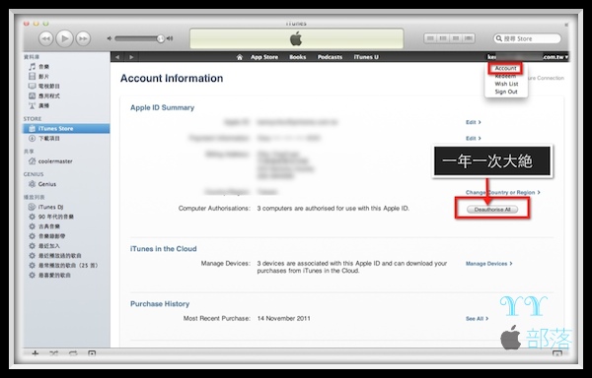The height and width of the screenshot is (378, 592).
Task: Open the App Store tab
Action: [264, 57]
